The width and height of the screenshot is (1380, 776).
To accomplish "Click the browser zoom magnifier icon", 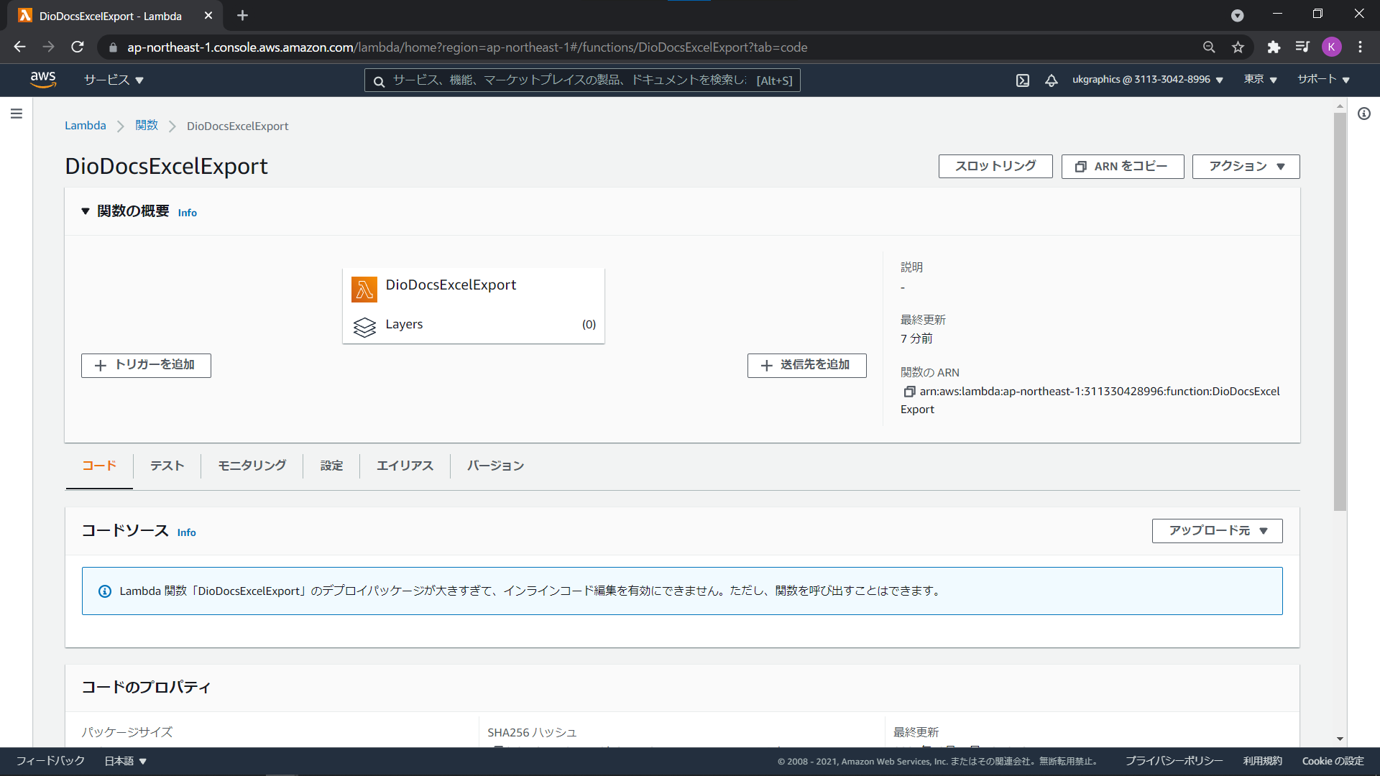I will (1209, 47).
